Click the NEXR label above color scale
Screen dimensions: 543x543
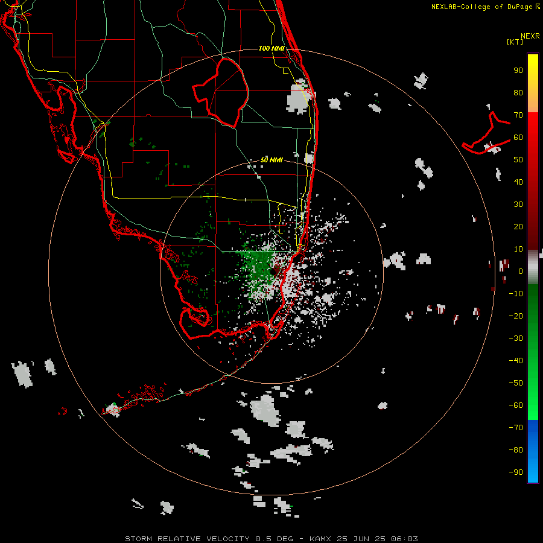tap(530, 36)
